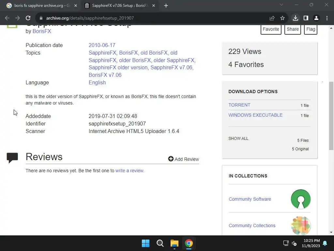
Task: Click the site lock icon in the address bar
Action: coord(41,18)
